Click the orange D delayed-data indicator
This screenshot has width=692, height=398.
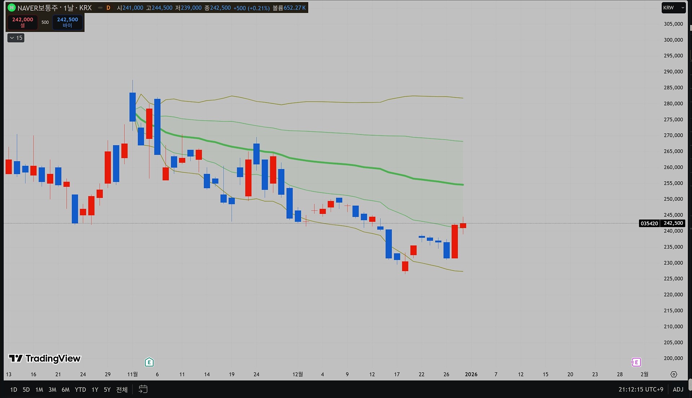click(x=108, y=8)
